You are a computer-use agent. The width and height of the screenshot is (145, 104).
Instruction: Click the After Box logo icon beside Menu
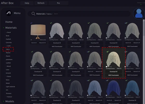9,13
